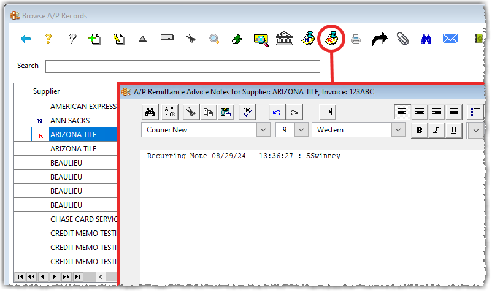Open help with the yellow question mark
The height and width of the screenshot is (293, 492).
point(48,39)
